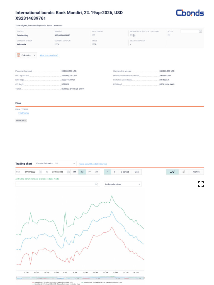The image size is (214, 285).
Task: Switch chart to P (price)
Action: 107,172
